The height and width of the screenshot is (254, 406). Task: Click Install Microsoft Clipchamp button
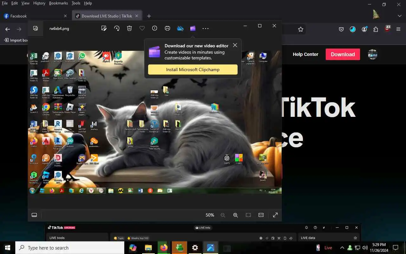click(x=193, y=70)
